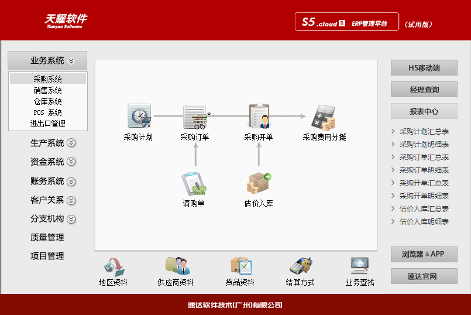The width and height of the screenshot is (471, 315).
Task: Expand the 生产系统 section
Action: pyautogui.click(x=53, y=143)
